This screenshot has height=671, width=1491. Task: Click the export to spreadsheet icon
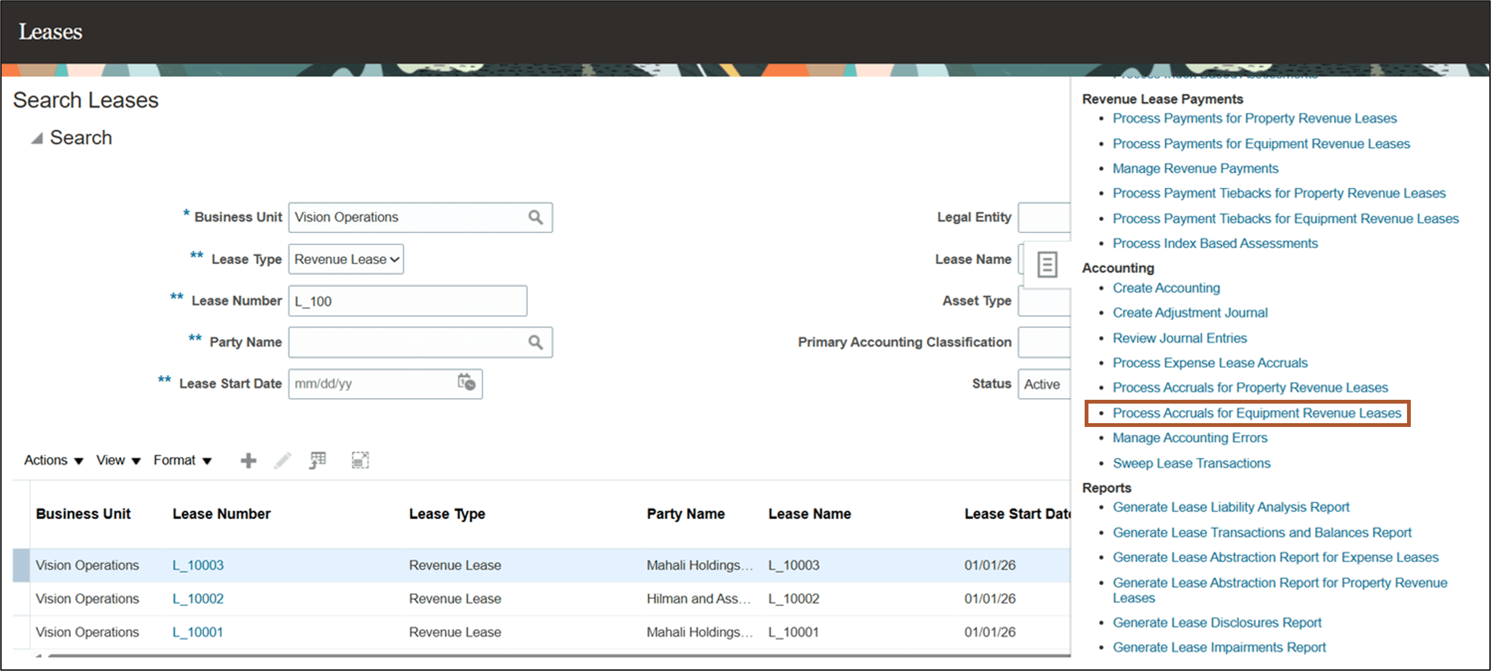pos(318,460)
